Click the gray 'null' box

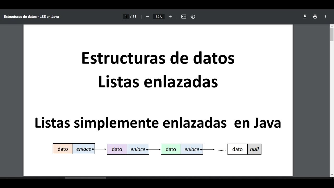(x=254, y=149)
